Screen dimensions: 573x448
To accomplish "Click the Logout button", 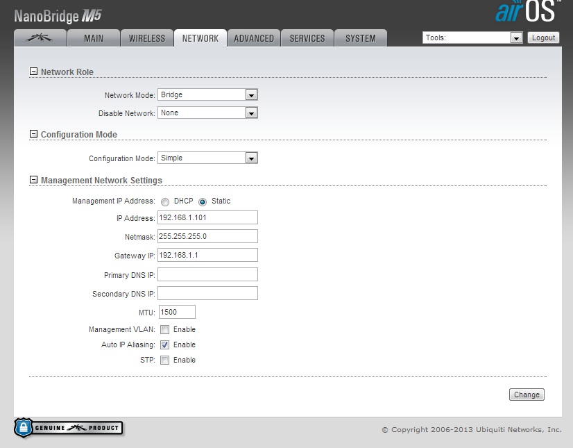I will pos(543,38).
